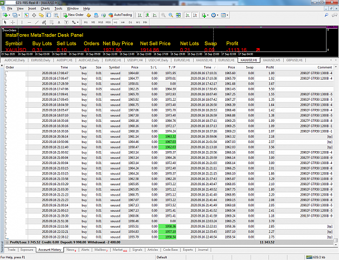Toggle the arrow cursor mode
The width and height of the screenshot is (339, 260).
(x=5, y=22)
